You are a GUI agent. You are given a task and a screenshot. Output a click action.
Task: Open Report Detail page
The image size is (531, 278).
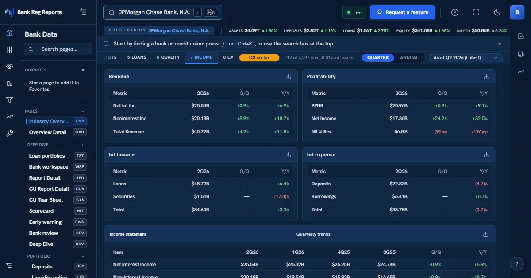[57, 178]
